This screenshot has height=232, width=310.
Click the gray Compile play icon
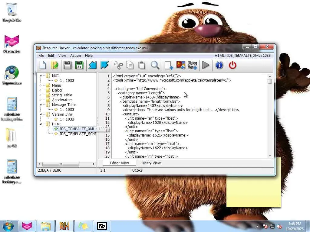(x=206, y=65)
